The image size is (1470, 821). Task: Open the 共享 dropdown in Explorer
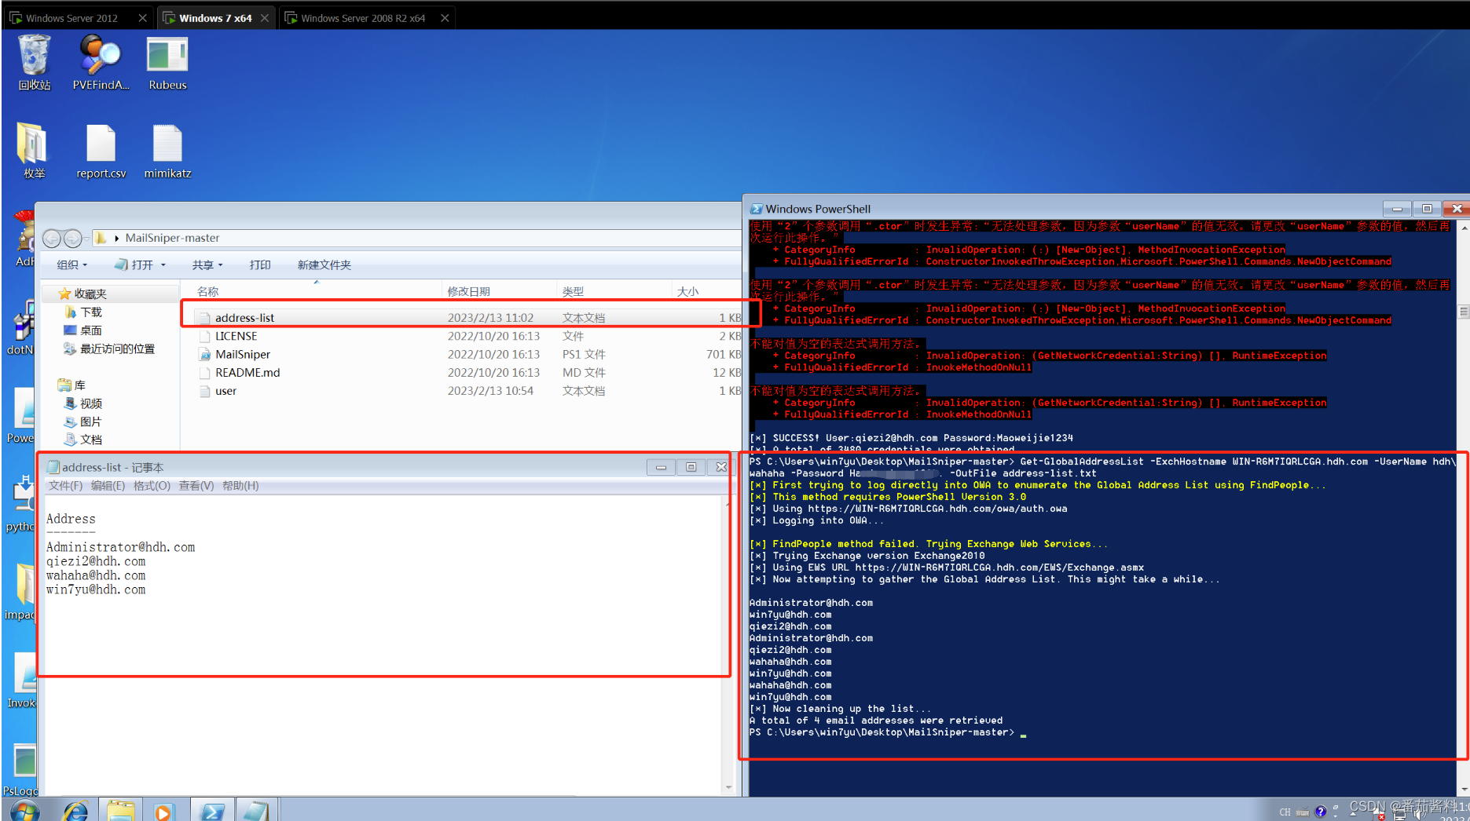207,265
